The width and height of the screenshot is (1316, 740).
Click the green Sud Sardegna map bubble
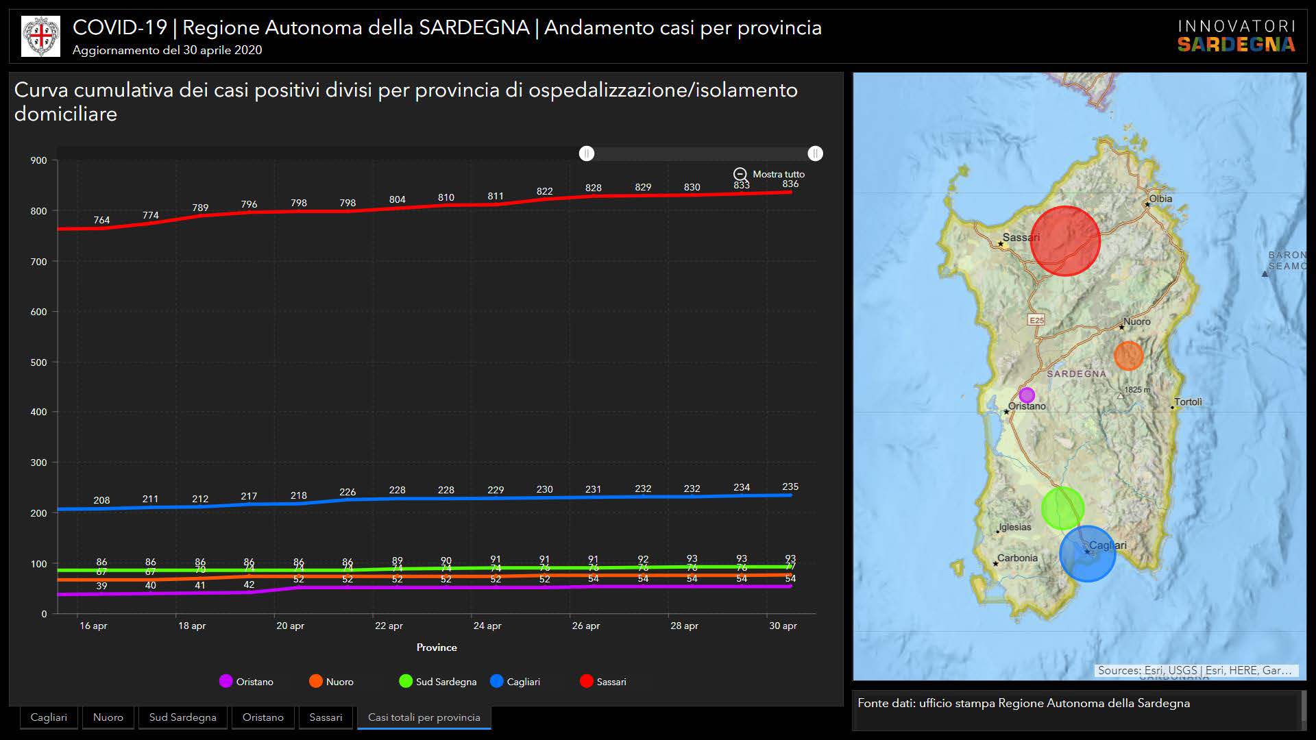tap(1062, 508)
